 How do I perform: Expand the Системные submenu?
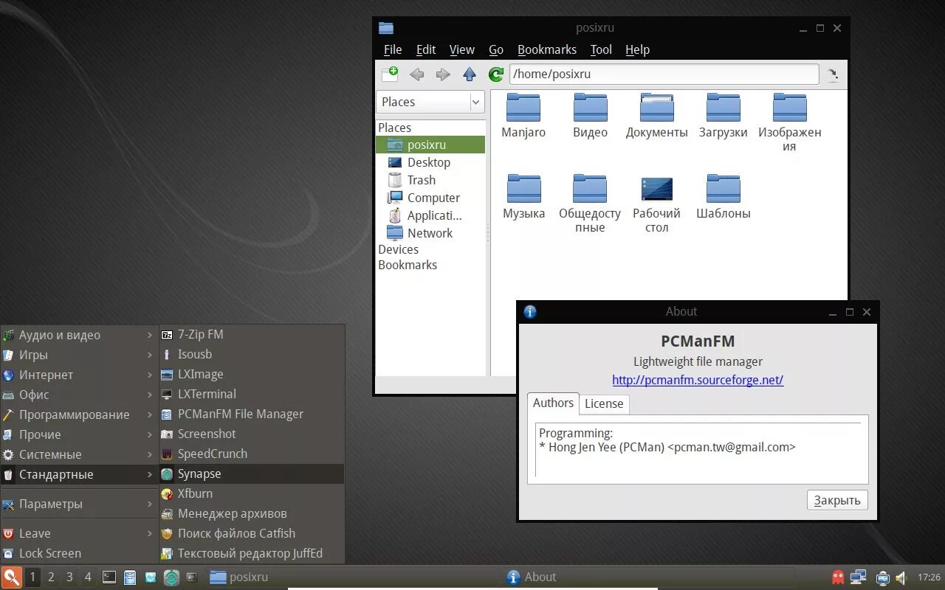80,454
